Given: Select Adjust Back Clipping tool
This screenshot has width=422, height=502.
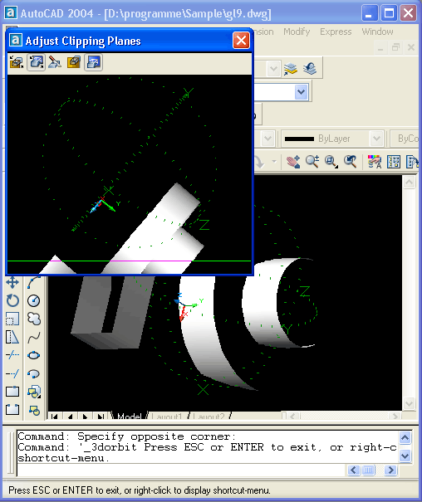Looking at the screenshot, I should (x=36, y=62).
